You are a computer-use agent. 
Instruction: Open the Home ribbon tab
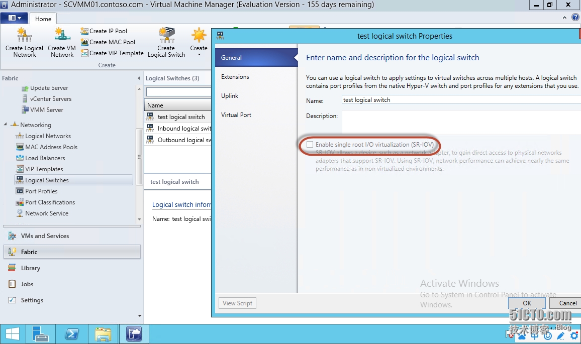(x=43, y=19)
